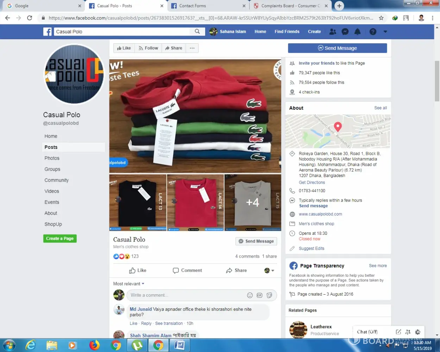The width and height of the screenshot is (440, 352).
Task: Open the www.casualpolobd.com link
Action: (x=320, y=214)
